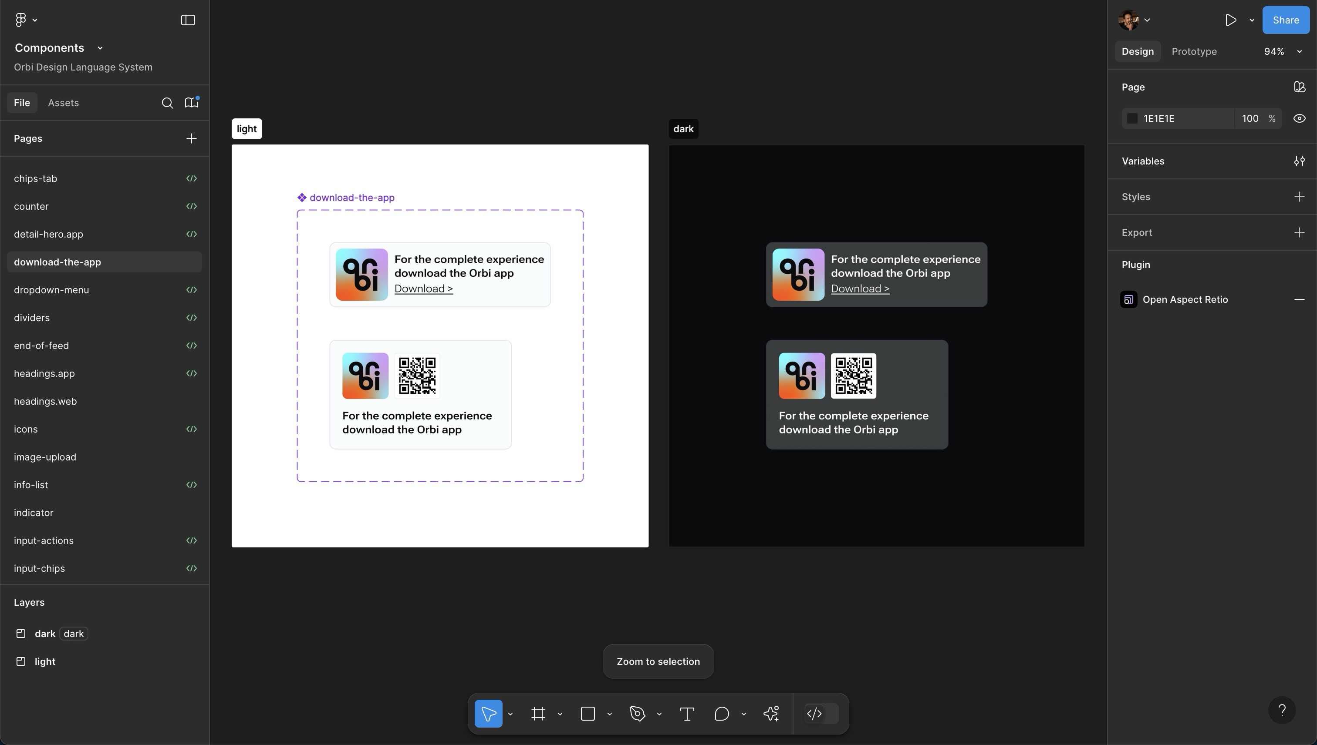Viewport: 1317px width, 745px height.
Task: Remove the Open Aspect Retio plugin
Action: 1300,299
